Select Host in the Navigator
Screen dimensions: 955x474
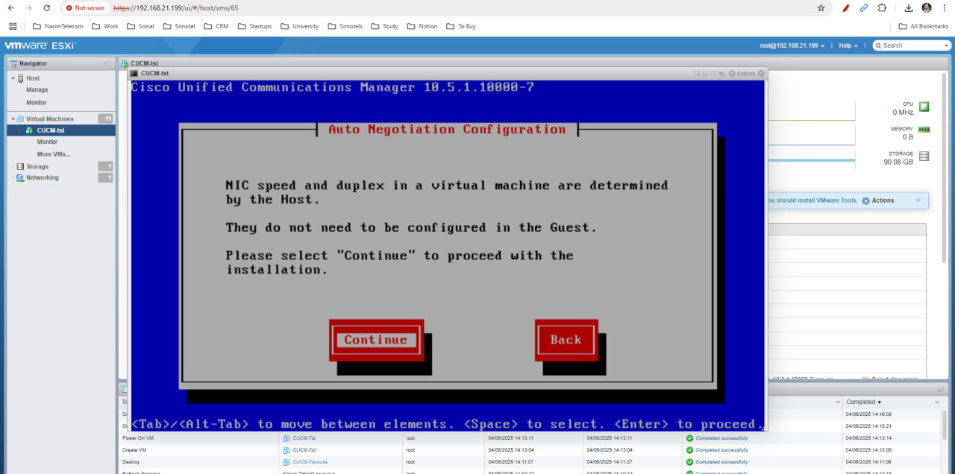(x=33, y=78)
